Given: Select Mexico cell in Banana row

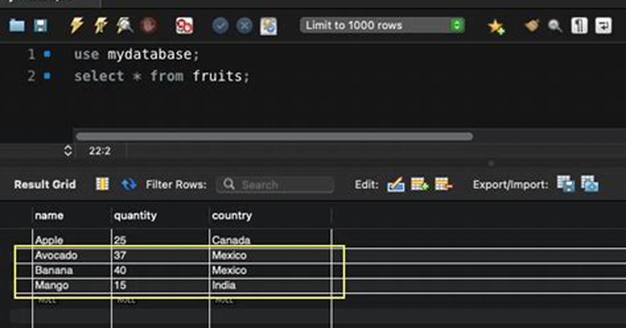Looking at the screenshot, I should 270,270.
